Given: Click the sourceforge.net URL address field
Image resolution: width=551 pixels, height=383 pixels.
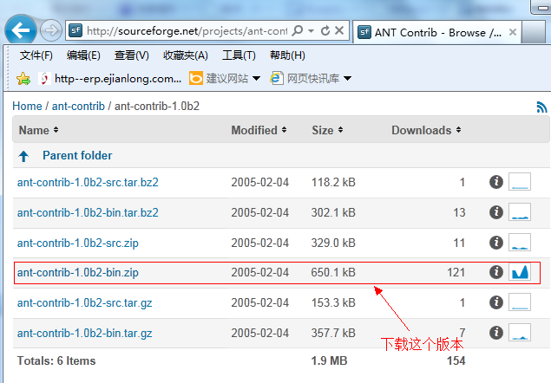Looking at the screenshot, I should coord(187,31).
